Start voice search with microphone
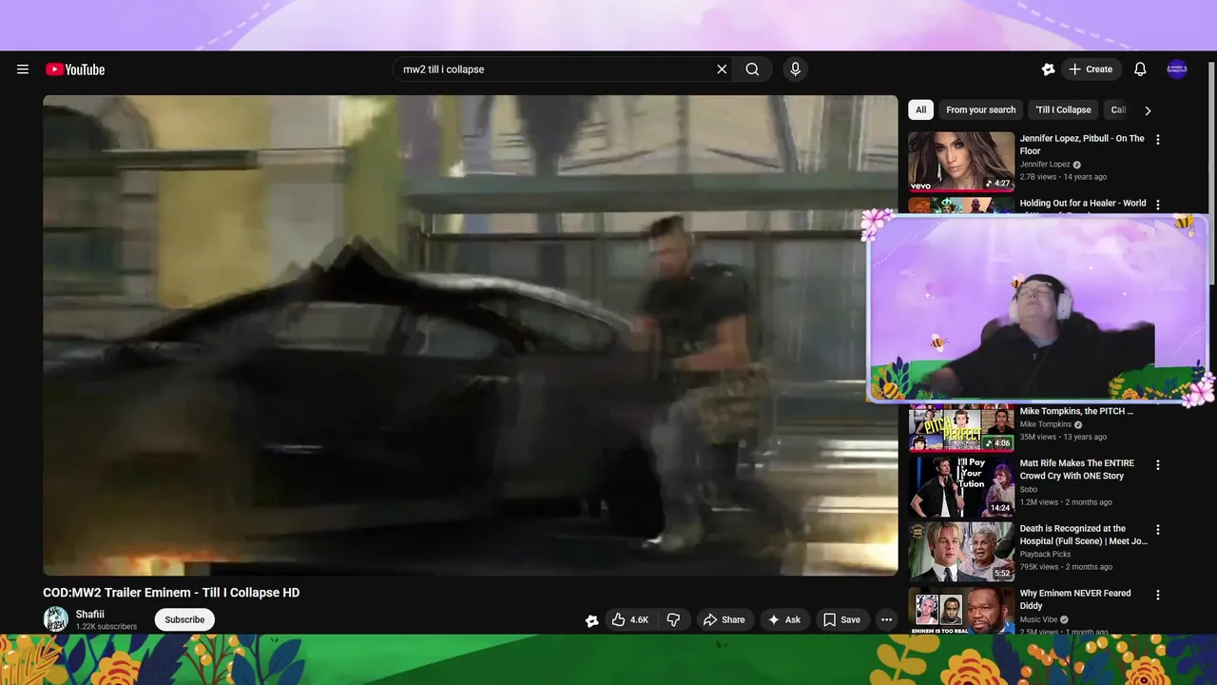 [x=796, y=69]
